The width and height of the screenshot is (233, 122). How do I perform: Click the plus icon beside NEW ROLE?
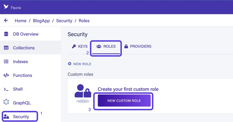pyautogui.click(x=70, y=64)
